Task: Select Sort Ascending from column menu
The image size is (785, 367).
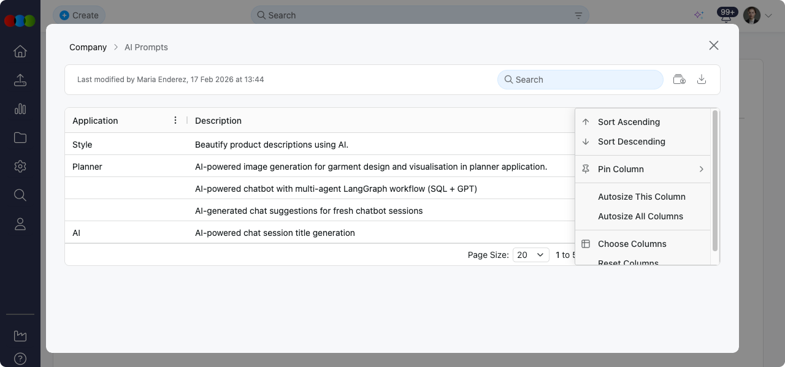Action: click(629, 122)
